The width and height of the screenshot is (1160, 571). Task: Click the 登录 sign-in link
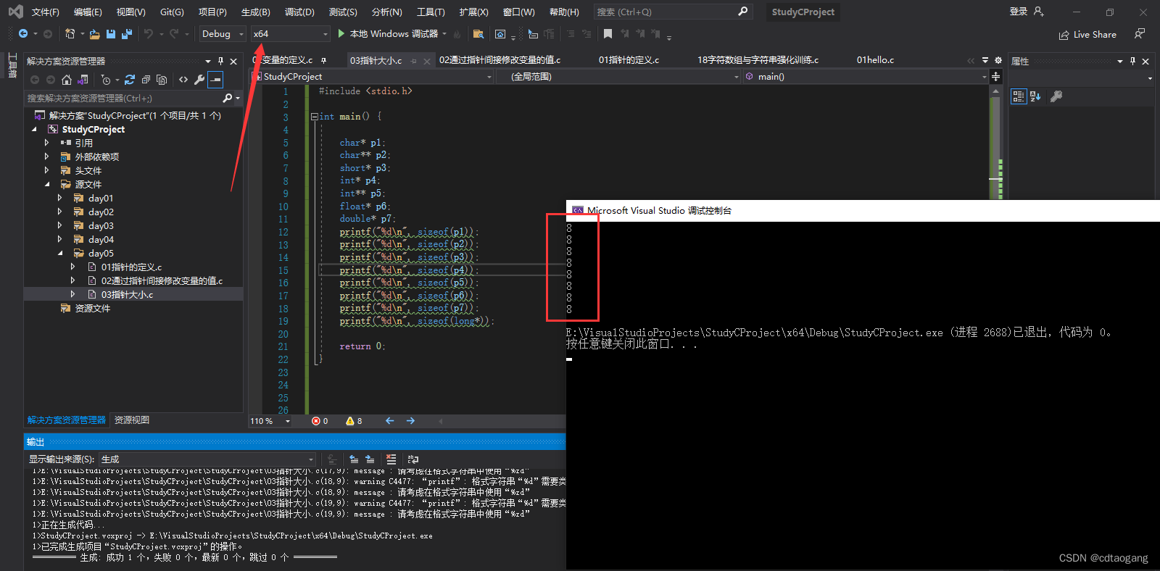[1019, 12]
